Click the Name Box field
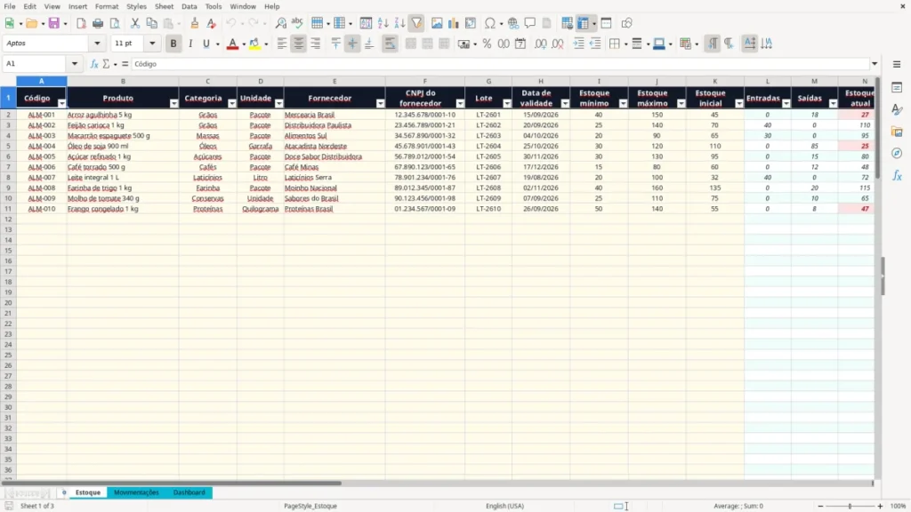 (36, 64)
